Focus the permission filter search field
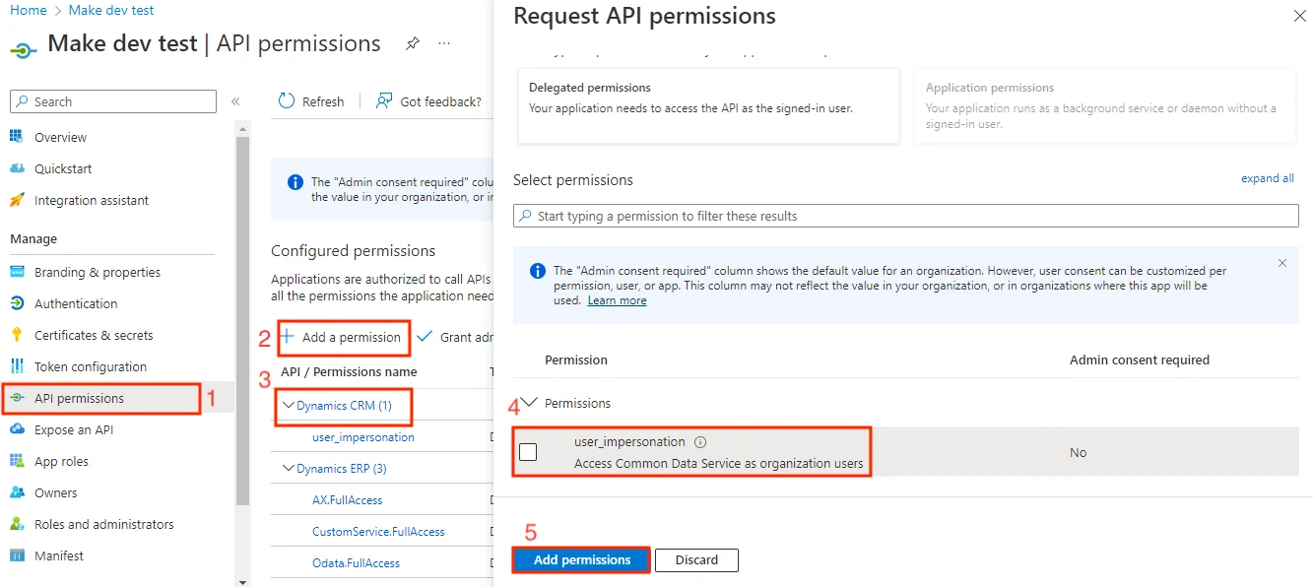 906,216
